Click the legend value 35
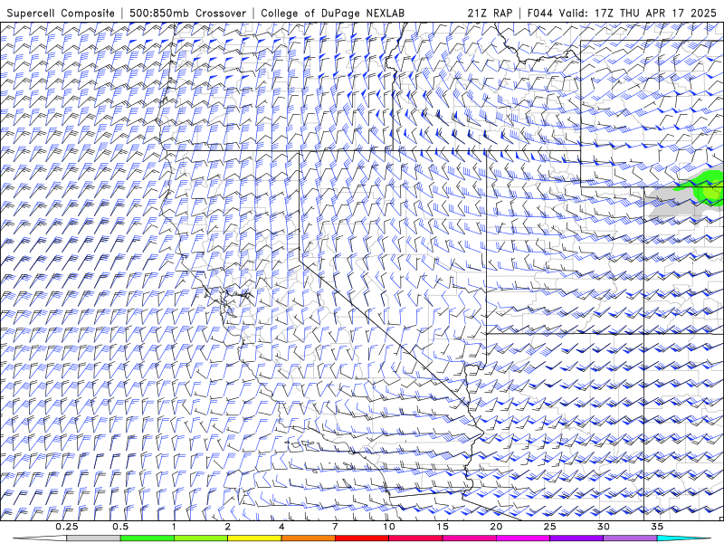This screenshot has width=724, height=543. [657, 527]
